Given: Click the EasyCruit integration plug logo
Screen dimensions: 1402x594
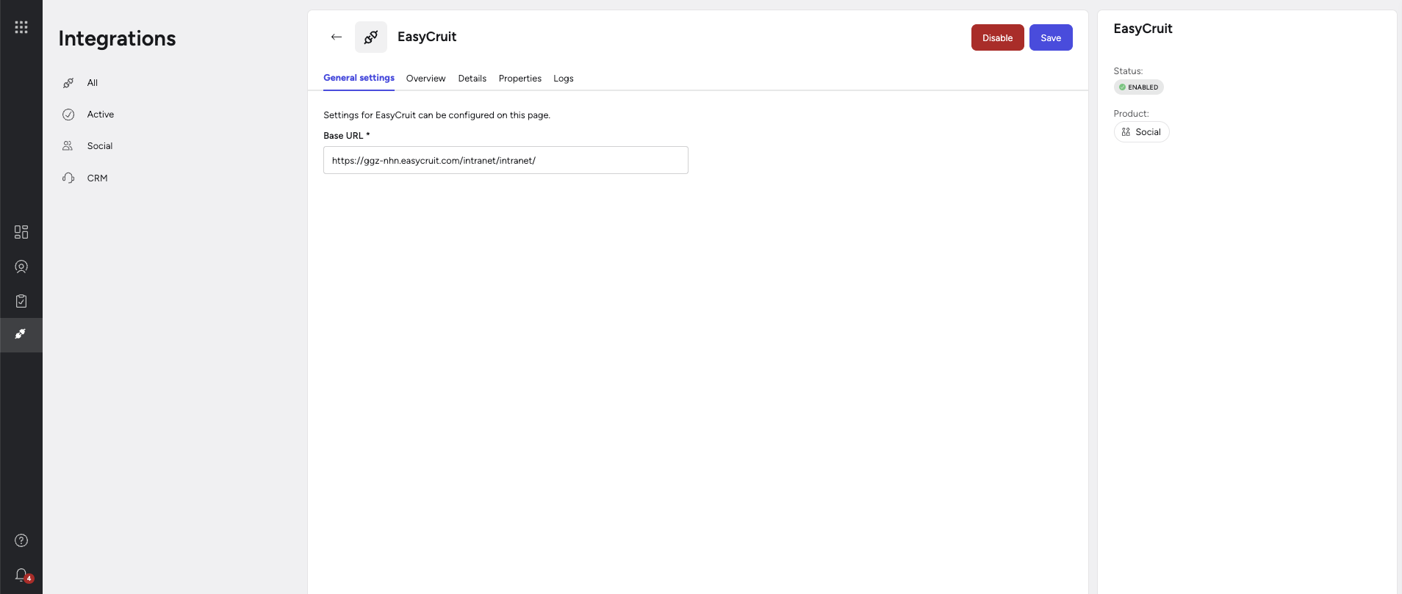Looking at the screenshot, I should (x=371, y=37).
